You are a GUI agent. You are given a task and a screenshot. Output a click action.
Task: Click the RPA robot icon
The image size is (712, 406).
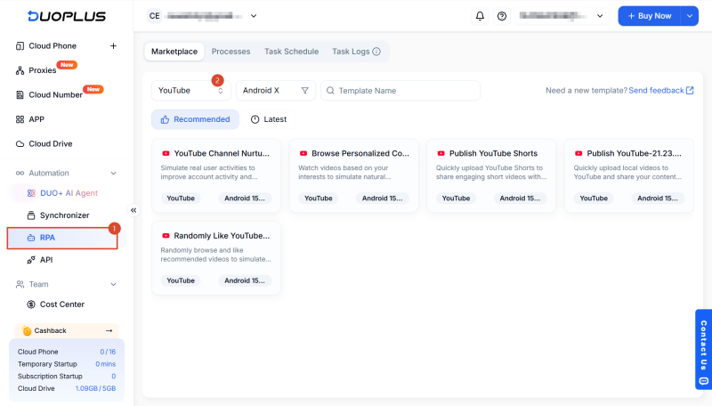[x=31, y=238]
